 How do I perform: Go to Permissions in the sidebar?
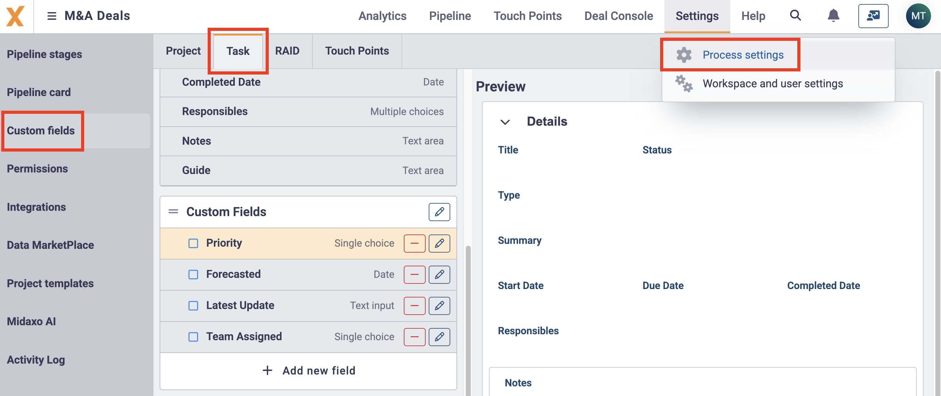point(37,169)
